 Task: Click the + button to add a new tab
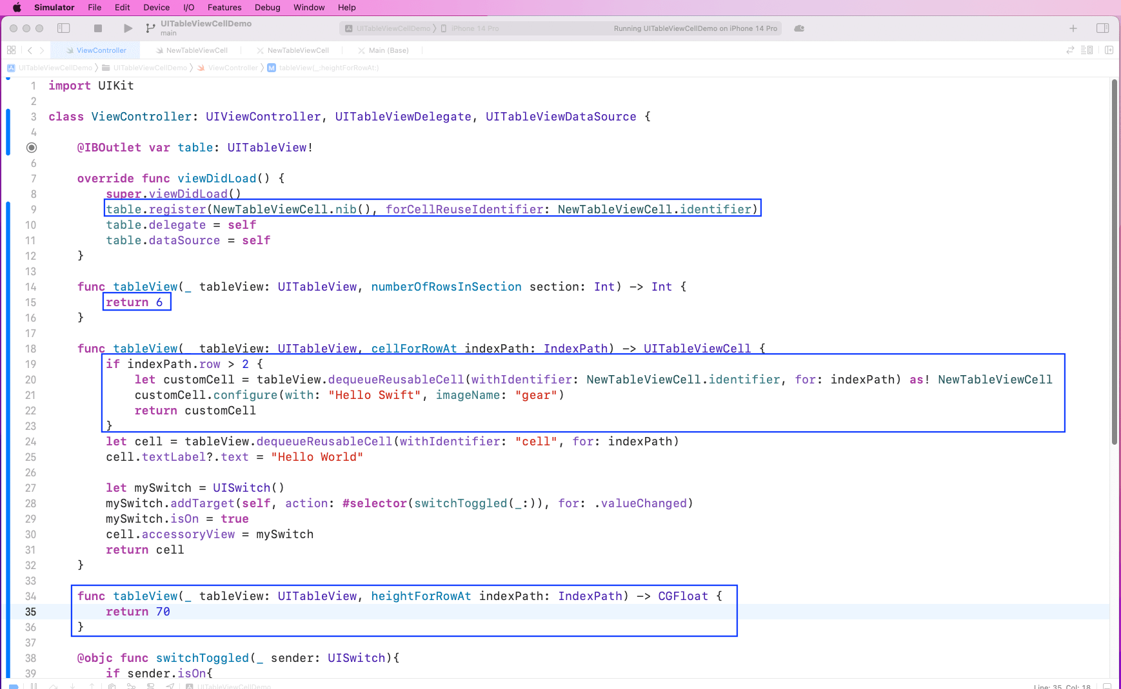pyautogui.click(x=1073, y=28)
